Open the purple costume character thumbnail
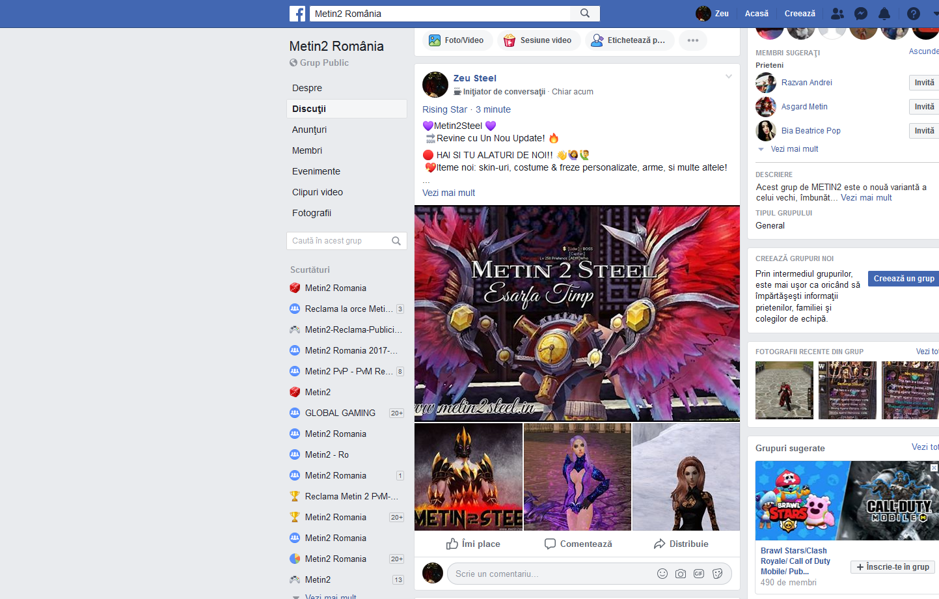 (577, 477)
